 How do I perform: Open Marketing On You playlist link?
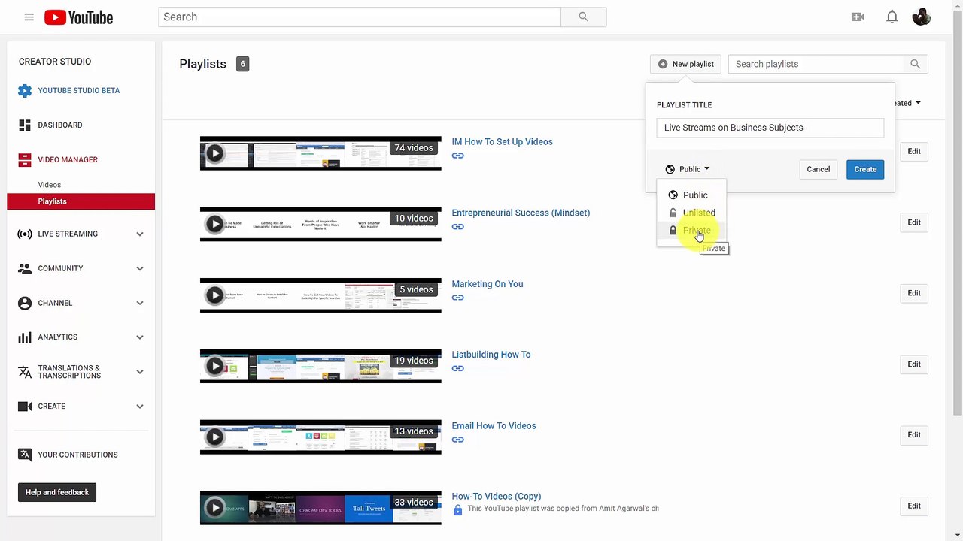488,284
